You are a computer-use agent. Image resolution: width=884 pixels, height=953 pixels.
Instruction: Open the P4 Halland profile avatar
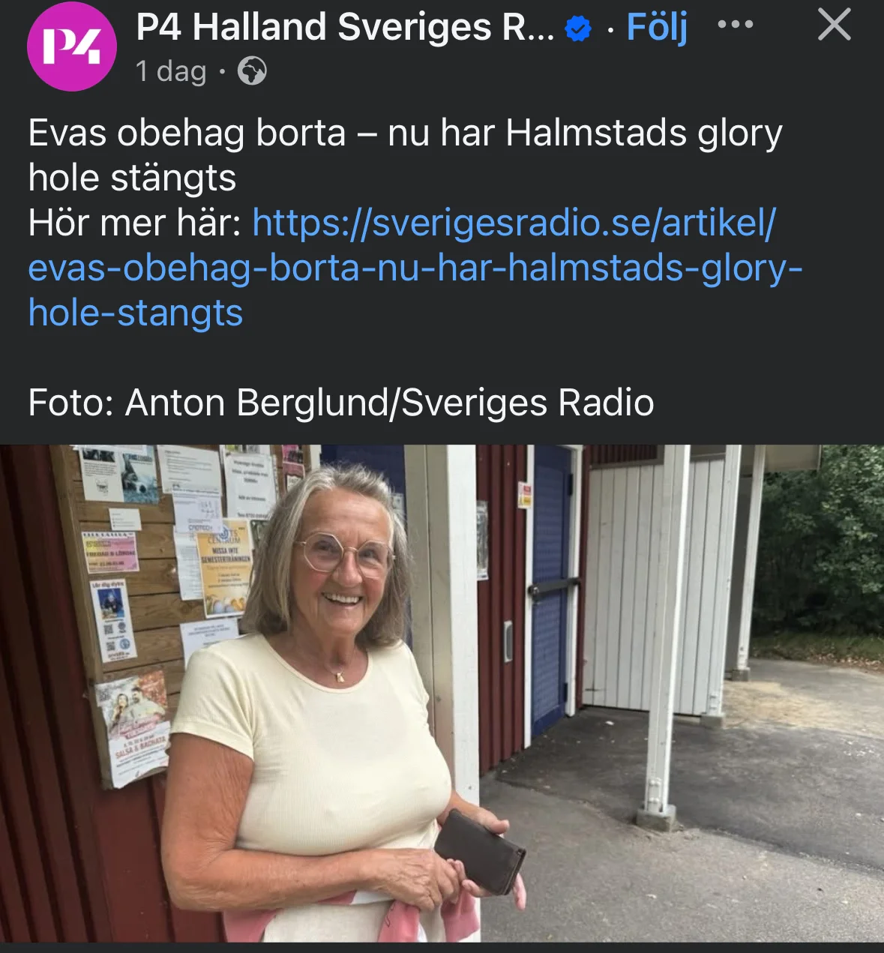coord(72,46)
